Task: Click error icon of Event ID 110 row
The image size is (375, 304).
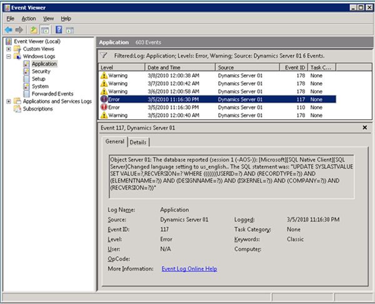Action: pos(104,107)
